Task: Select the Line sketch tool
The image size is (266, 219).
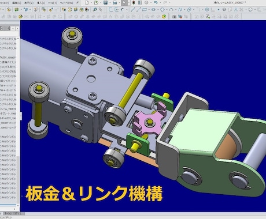Action: pos(132,9)
